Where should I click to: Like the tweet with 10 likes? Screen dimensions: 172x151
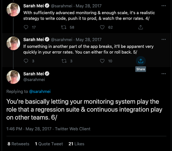[102, 61]
